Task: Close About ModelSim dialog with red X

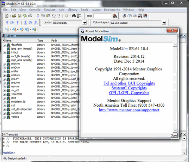Action: [172, 30]
